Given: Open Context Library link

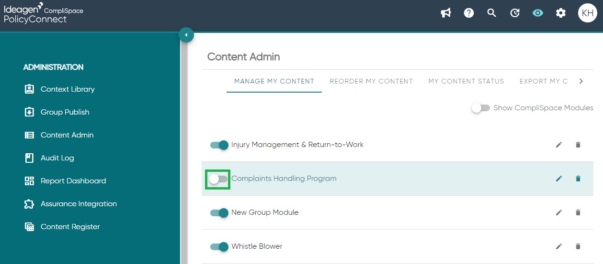Looking at the screenshot, I should point(68,89).
